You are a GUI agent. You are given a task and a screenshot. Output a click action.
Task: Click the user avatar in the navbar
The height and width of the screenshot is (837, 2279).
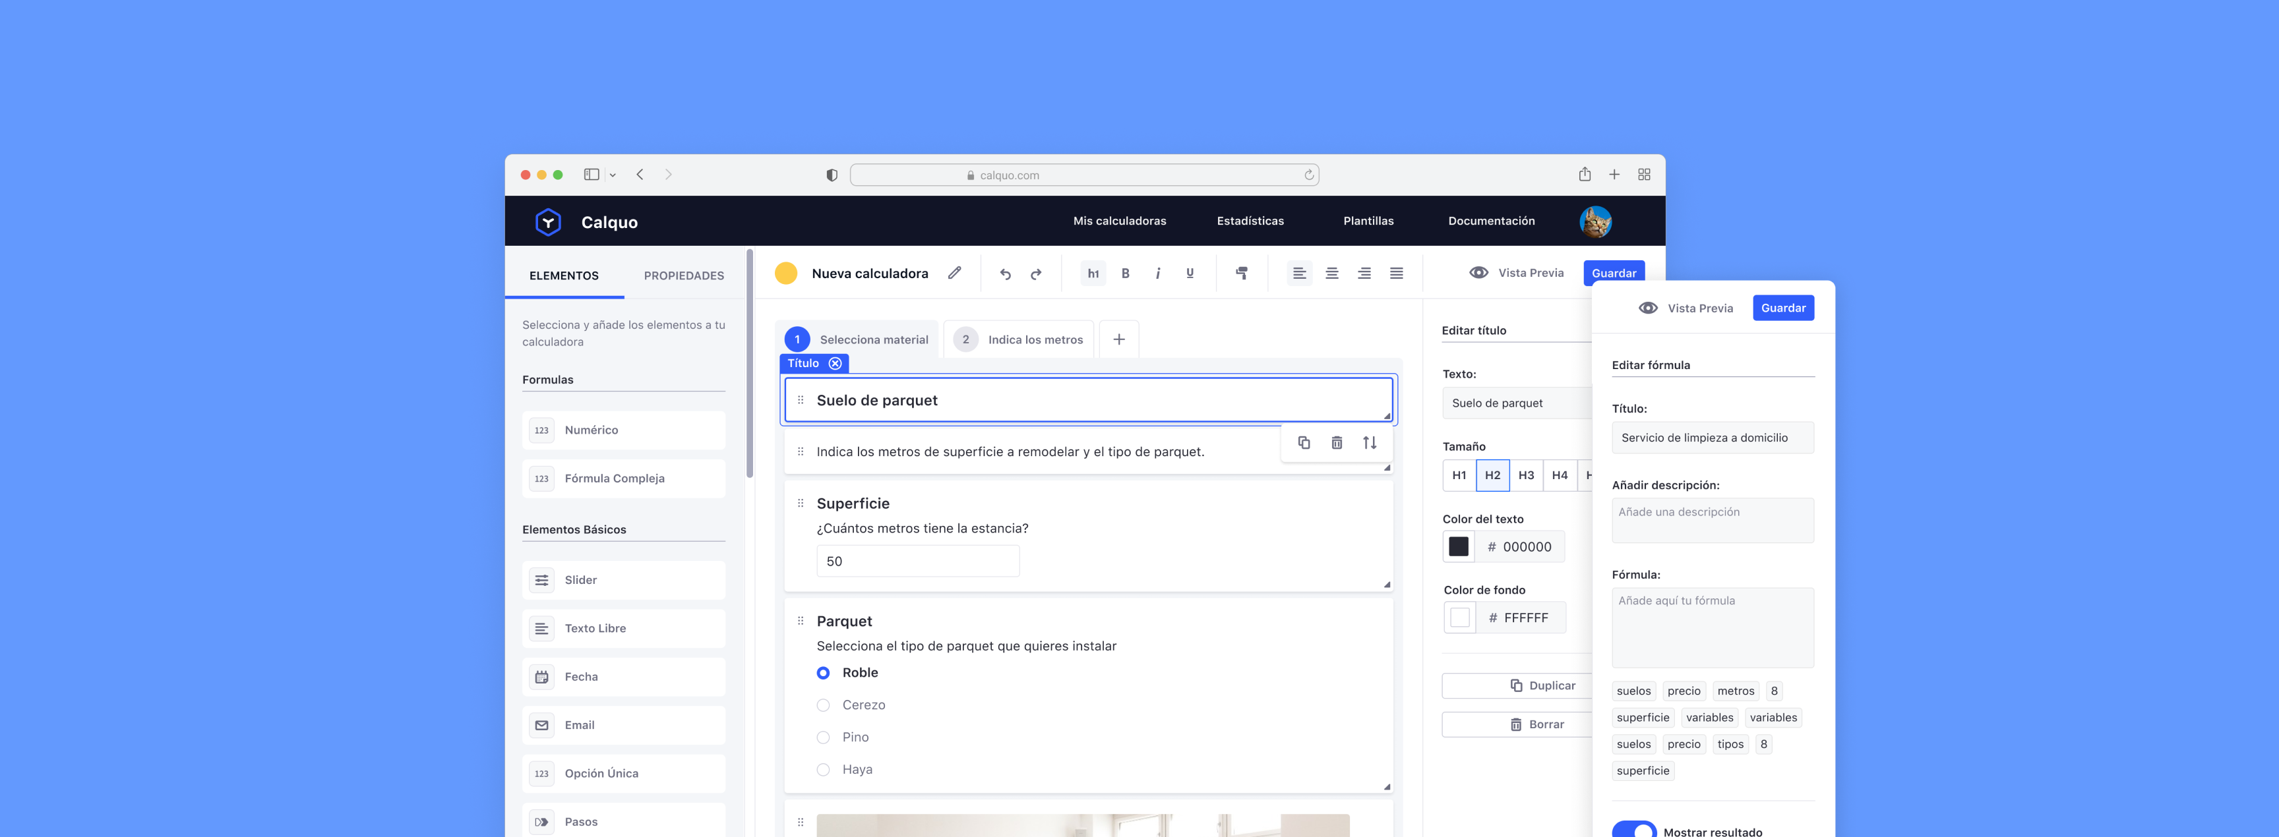click(1595, 221)
